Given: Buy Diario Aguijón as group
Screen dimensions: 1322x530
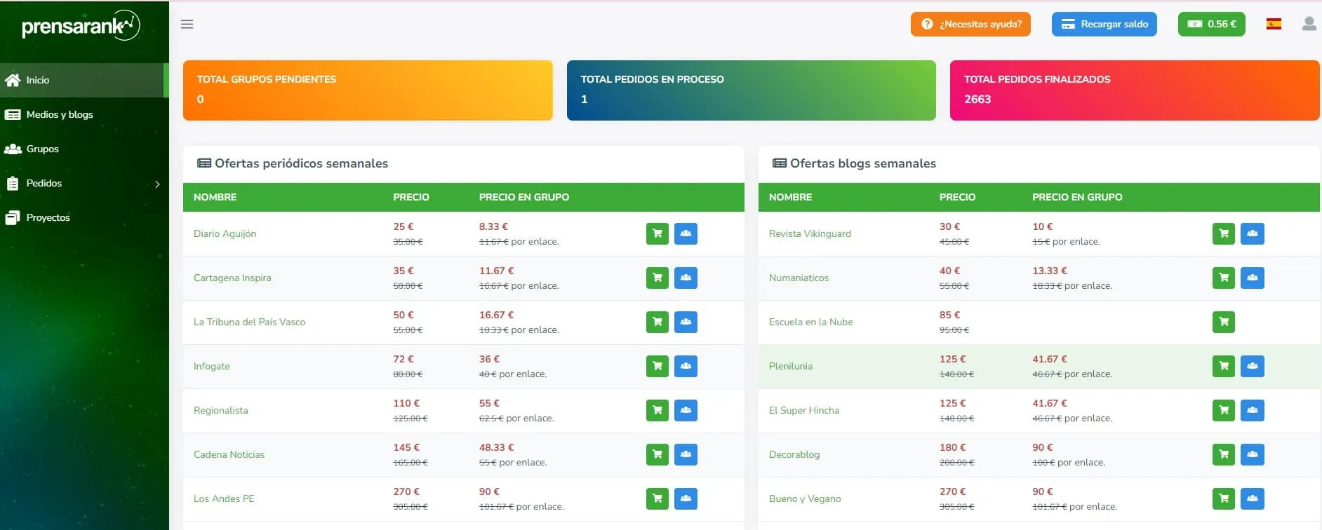Looking at the screenshot, I should [x=686, y=233].
